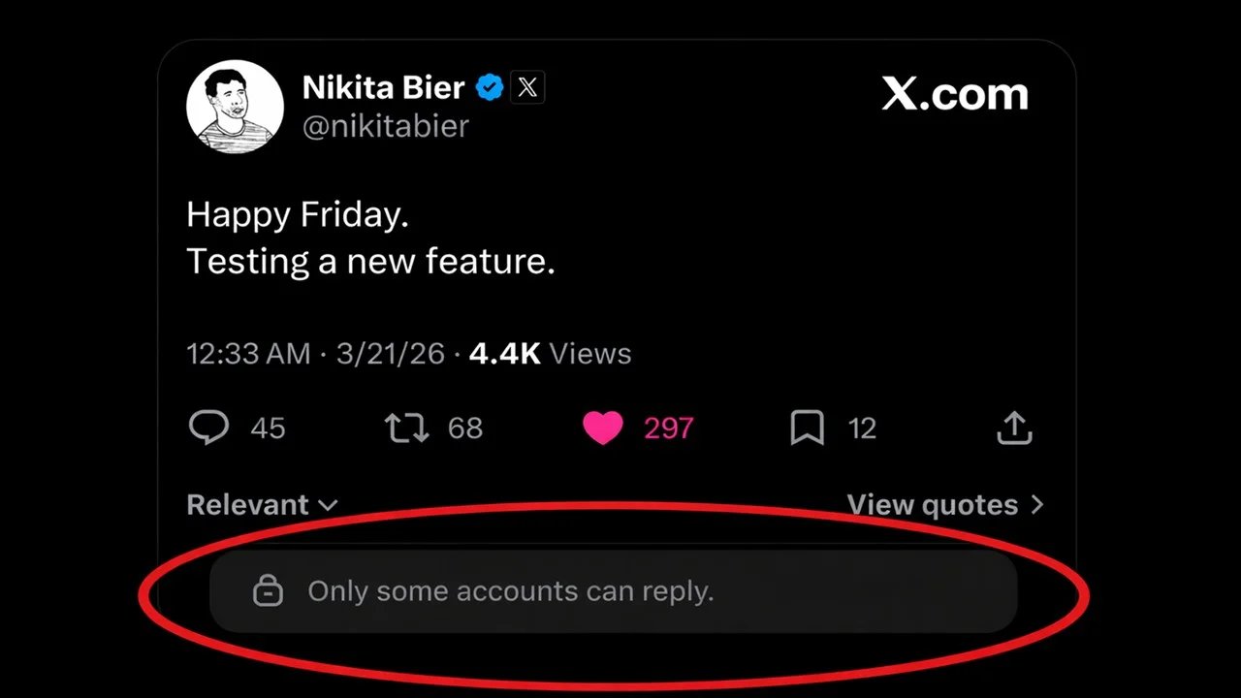Unlike the post via pink heart
Viewport: 1241px width, 698px height.
tap(602, 428)
